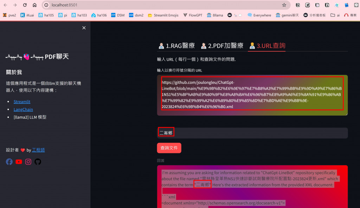
Task: Open the Notion extension icon
Action: (298, 5)
